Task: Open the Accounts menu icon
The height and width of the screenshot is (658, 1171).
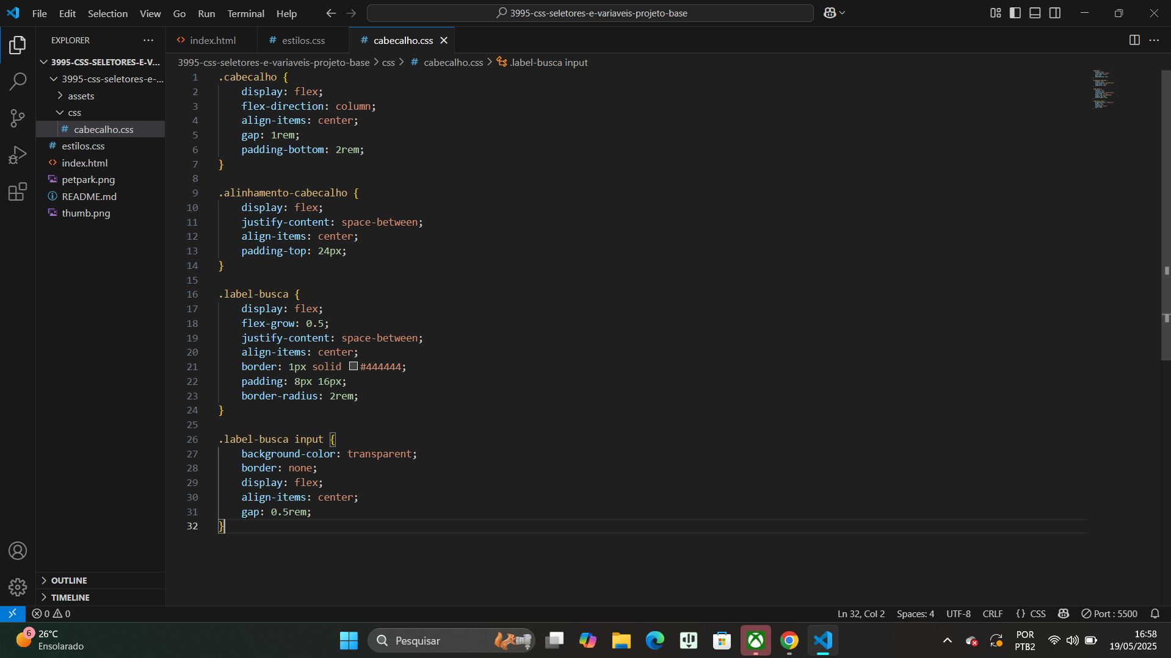Action: tap(18, 551)
